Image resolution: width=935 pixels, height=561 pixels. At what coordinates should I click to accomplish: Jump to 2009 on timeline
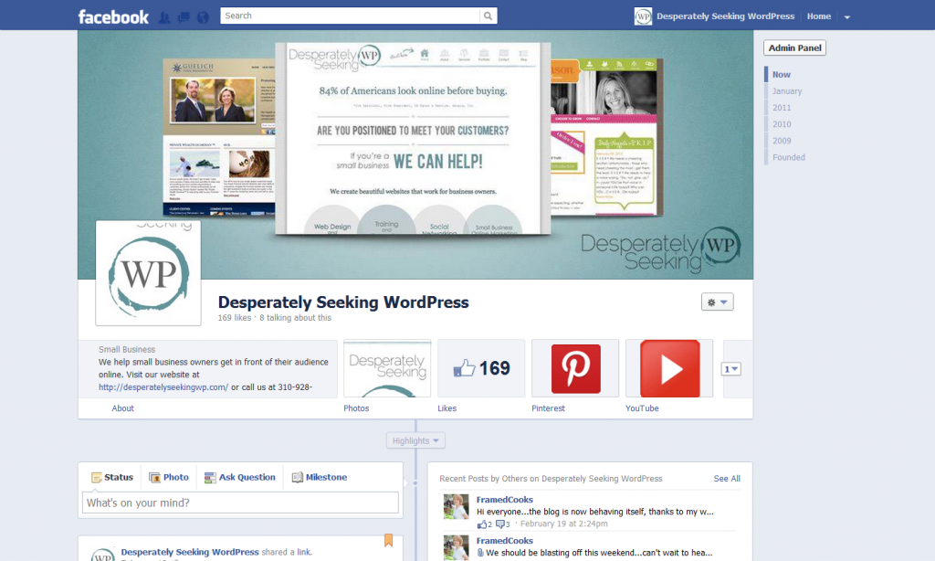[782, 142]
